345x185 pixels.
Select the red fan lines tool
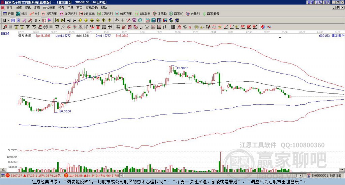[x=124, y=27]
